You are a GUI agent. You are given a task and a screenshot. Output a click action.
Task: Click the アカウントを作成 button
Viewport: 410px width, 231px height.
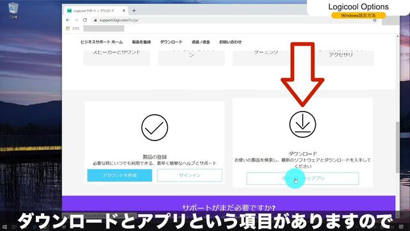[120, 175]
